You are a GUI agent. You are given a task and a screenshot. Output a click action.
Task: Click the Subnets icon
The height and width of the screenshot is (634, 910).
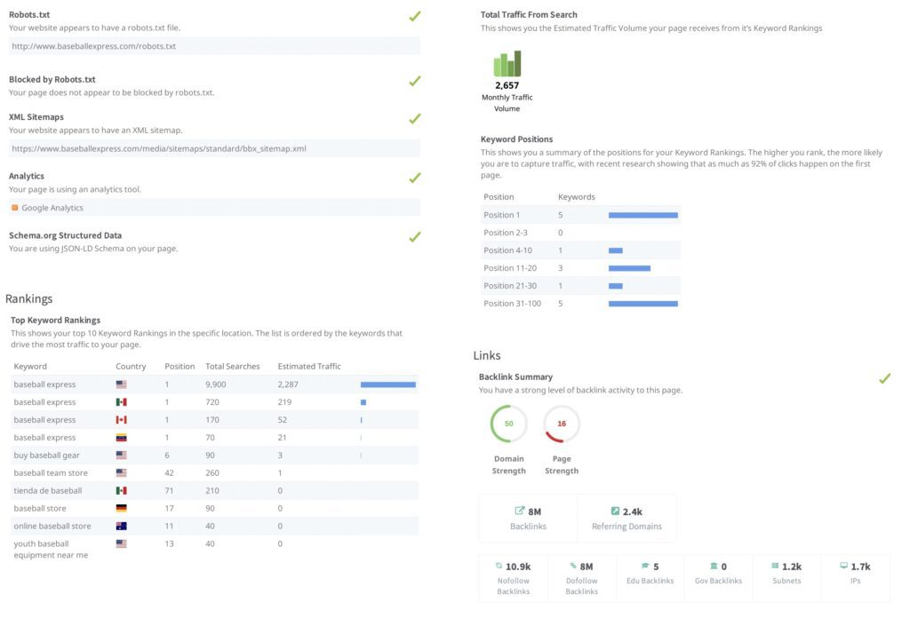point(775,566)
